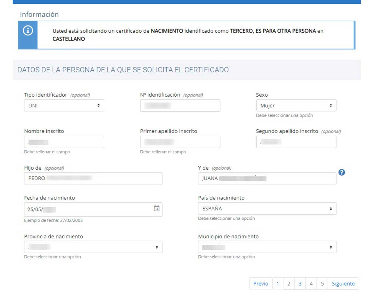Open the Tipo identificador dropdown
Viewport: 368px width, 297px height.
64,106
